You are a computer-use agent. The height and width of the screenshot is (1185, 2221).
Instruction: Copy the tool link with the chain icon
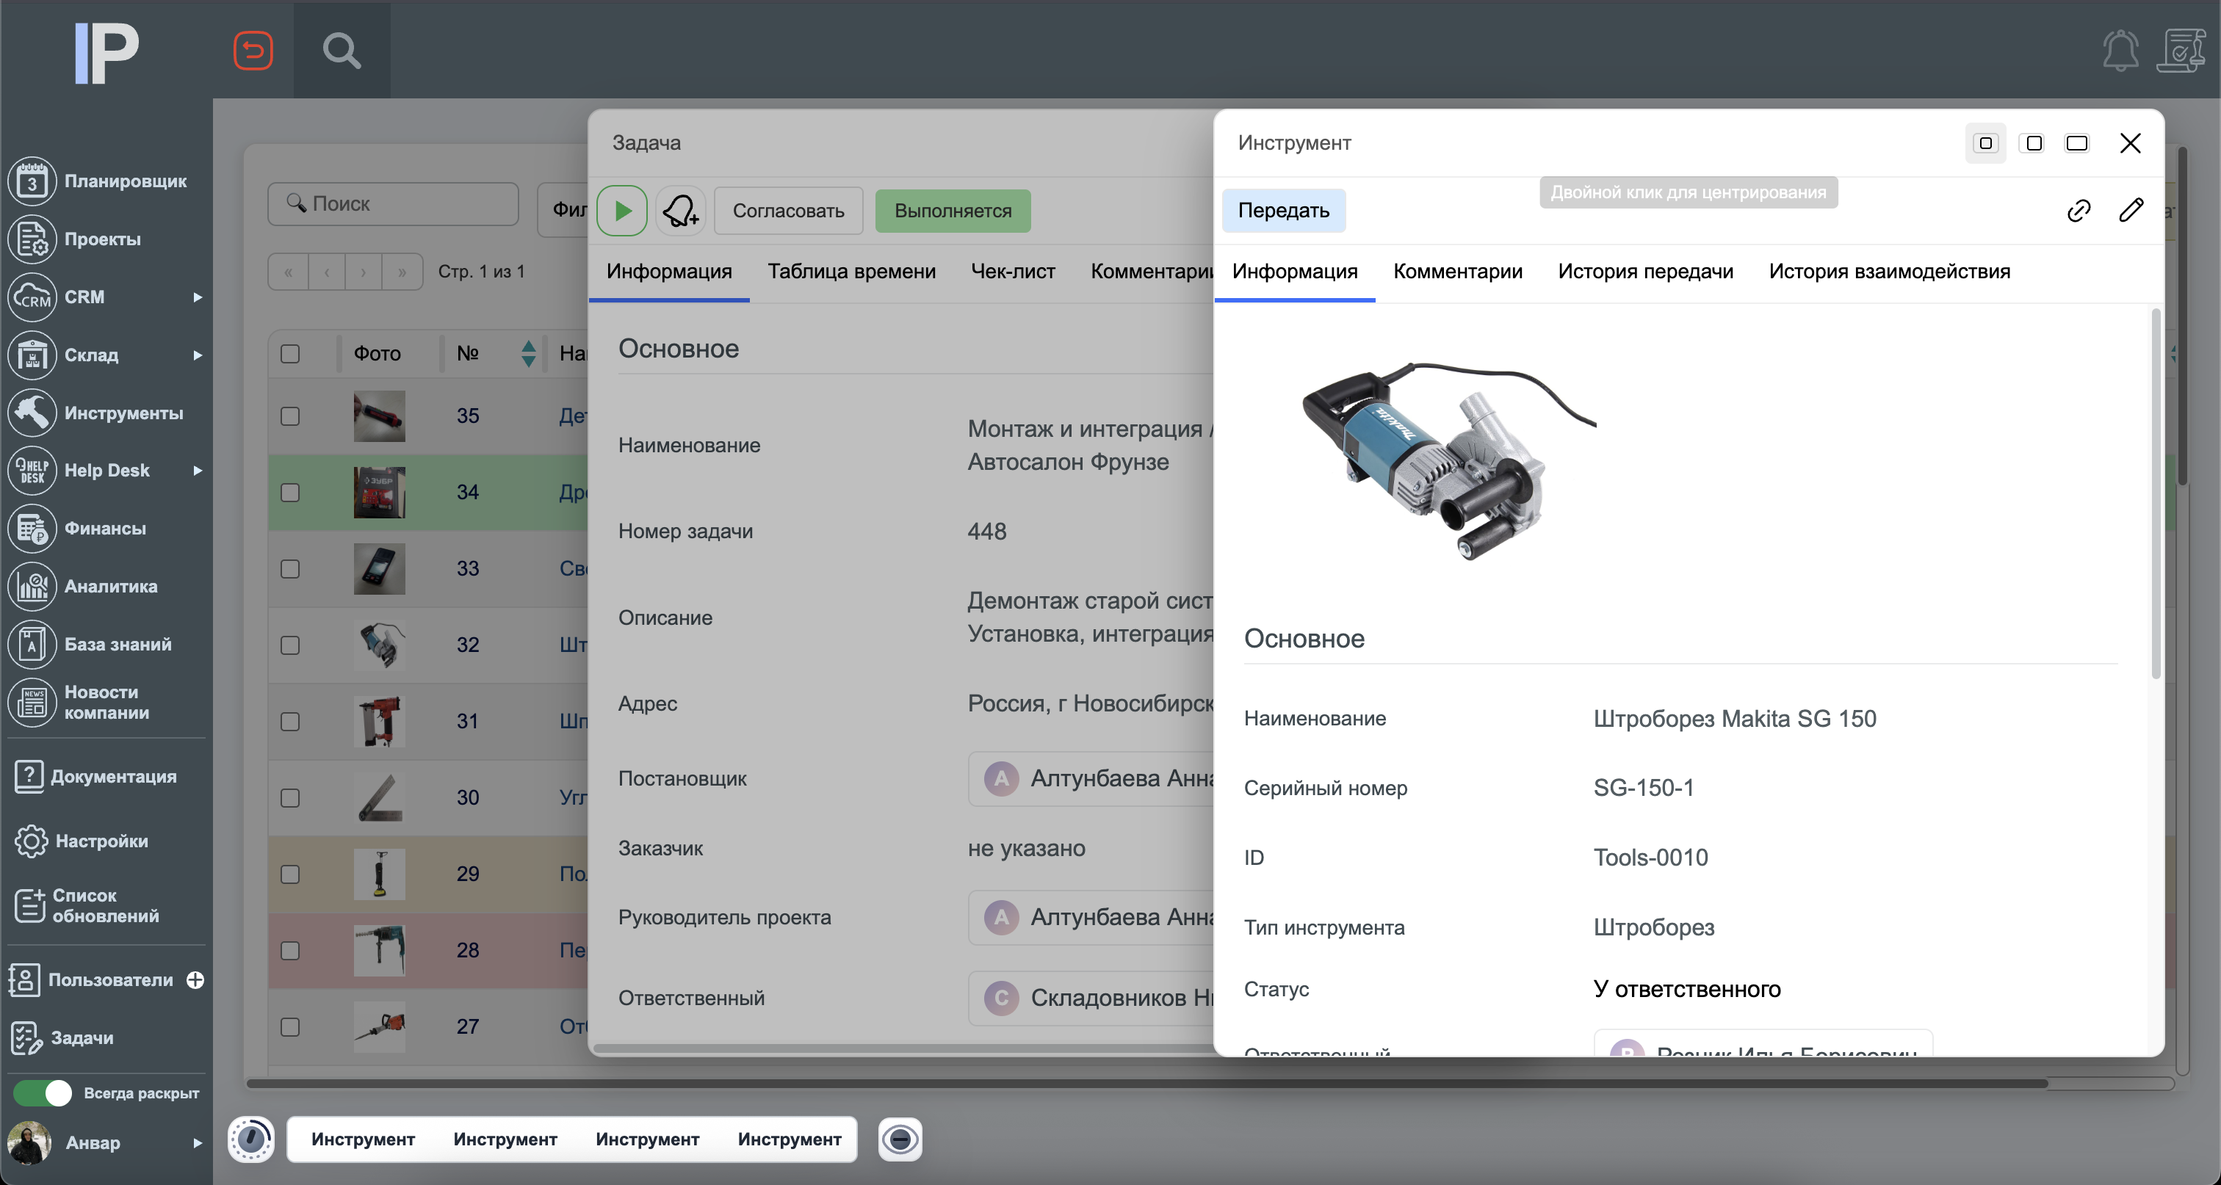pos(2079,210)
